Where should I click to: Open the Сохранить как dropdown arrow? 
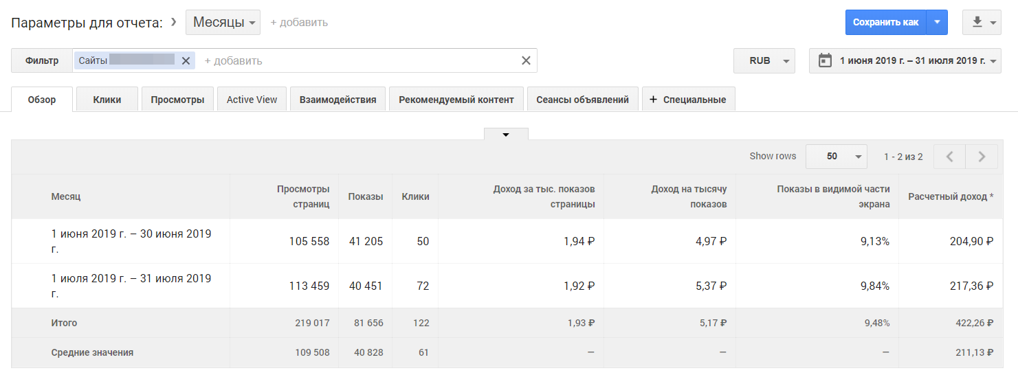937,22
